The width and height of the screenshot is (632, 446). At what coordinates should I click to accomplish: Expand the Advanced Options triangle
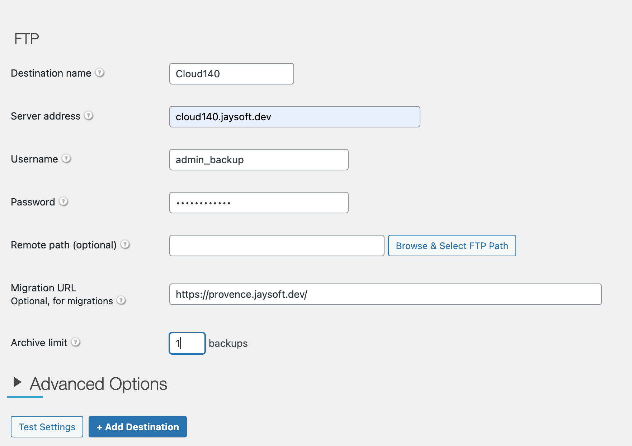(17, 382)
